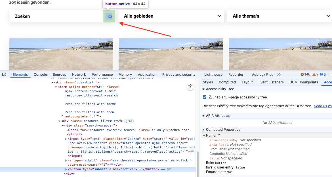Click into the Zoeken search field
The height and width of the screenshot is (177, 332).
click(56, 16)
